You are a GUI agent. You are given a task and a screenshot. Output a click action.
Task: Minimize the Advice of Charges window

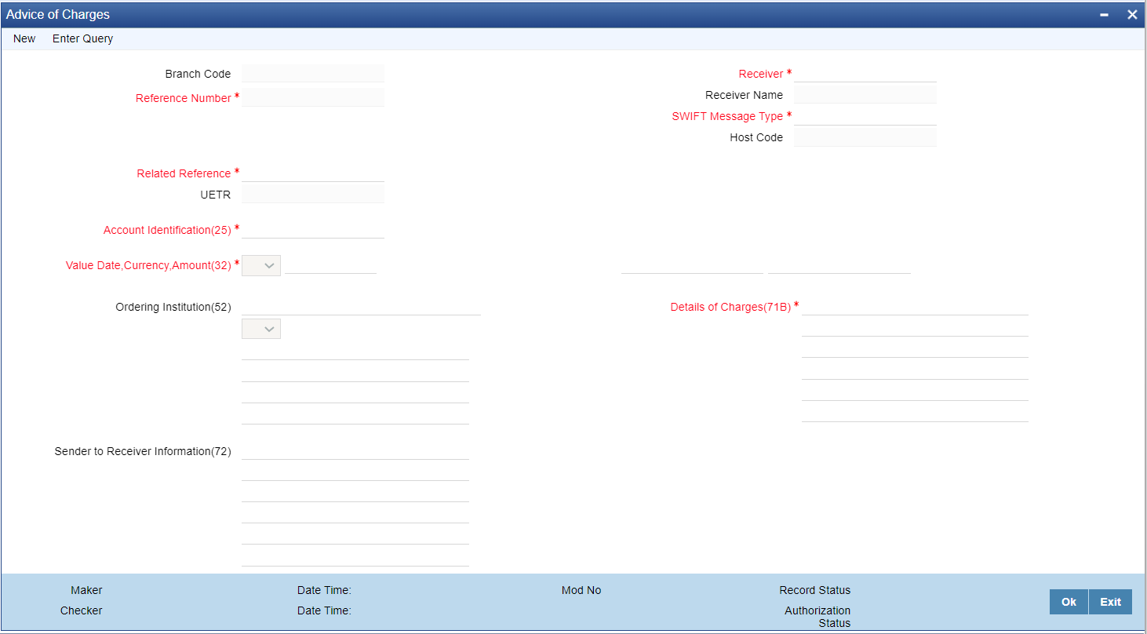click(1104, 15)
